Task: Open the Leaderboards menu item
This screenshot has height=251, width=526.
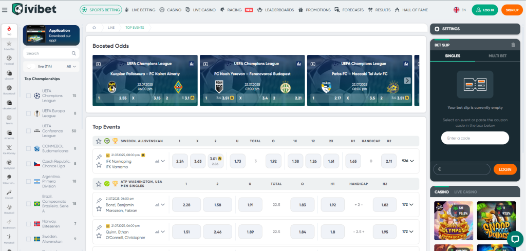Action: (275, 10)
